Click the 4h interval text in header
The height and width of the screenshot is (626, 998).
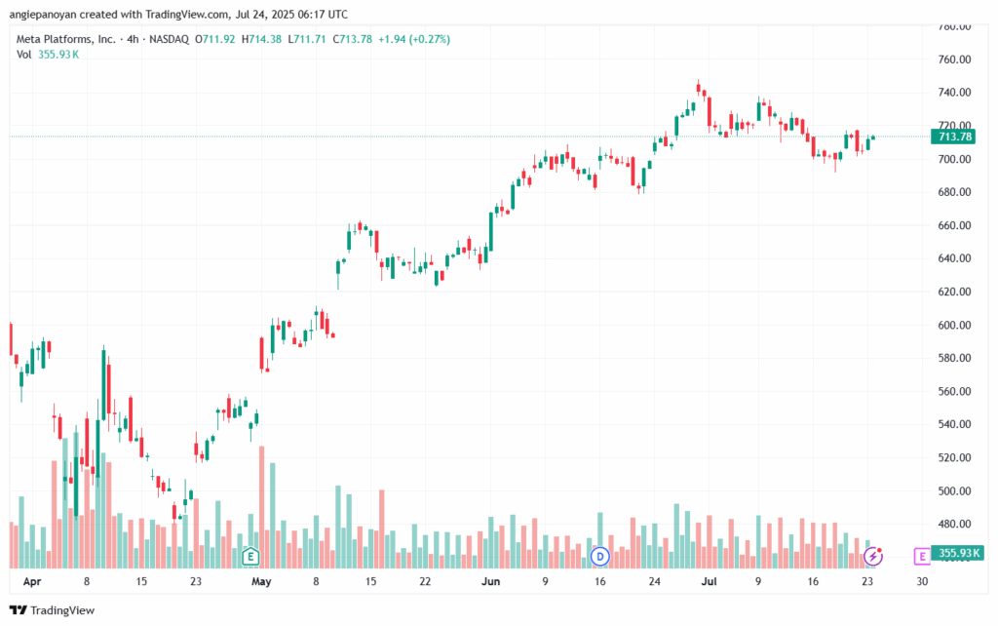pyautogui.click(x=133, y=39)
